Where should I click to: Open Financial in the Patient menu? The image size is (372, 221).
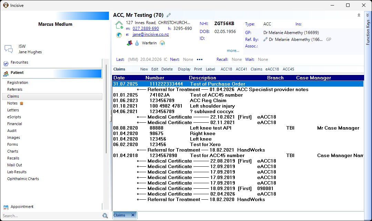click(x=14, y=124)
